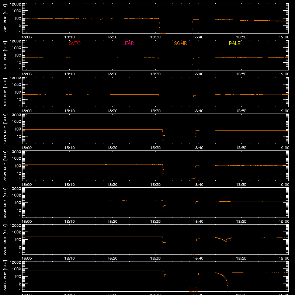Click 18:50 tick under the 610 MHz plot
This screenshot has height=295, width=295.
tap(241, 111)
